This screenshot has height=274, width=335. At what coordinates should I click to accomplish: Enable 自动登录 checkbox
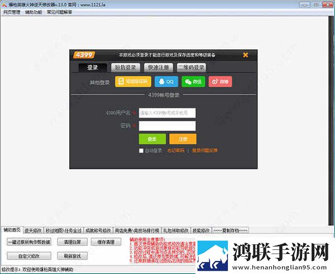click(141, 150)
